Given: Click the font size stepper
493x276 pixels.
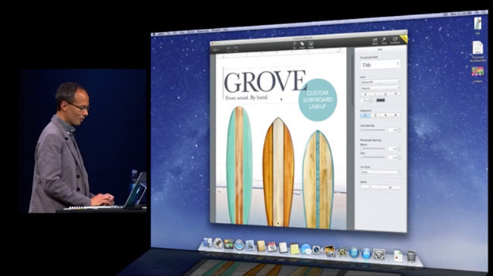Looking at the screenshot, I should click(372, 101).
